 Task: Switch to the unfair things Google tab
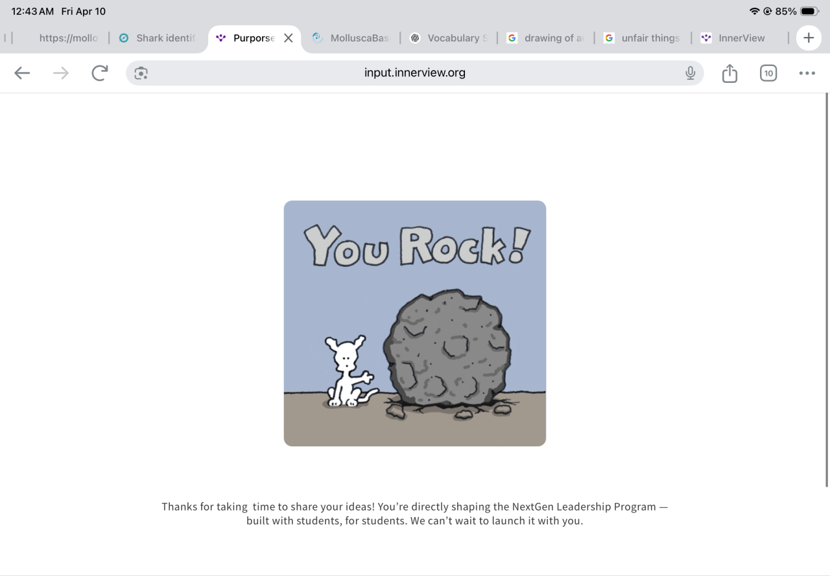coord(643,38)
